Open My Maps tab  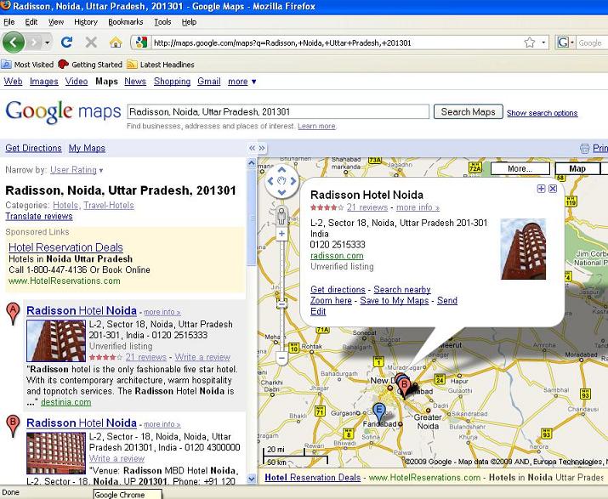pos(87,148)
